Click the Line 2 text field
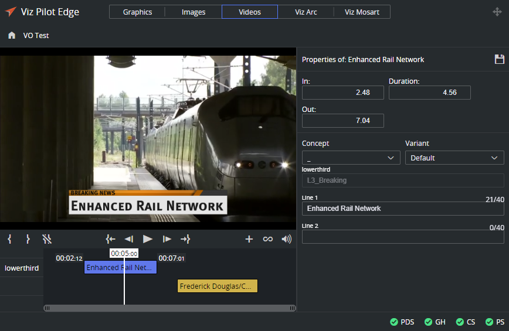Viewport: 509px width, 331px height. (x=402, y=237)
